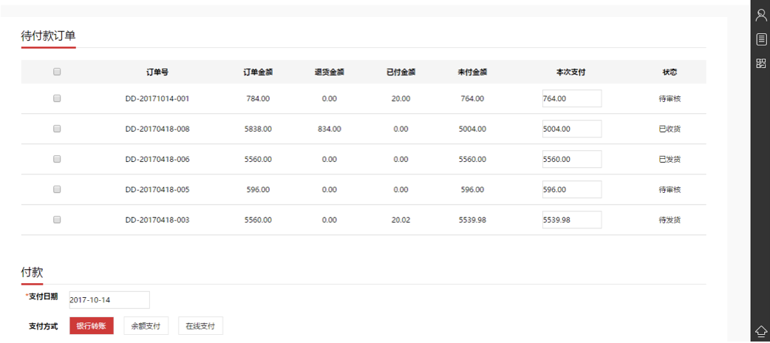Check the DD-20170418-003 row checkbox
This screenshot has height=343, width=770.
coord(57,220)
